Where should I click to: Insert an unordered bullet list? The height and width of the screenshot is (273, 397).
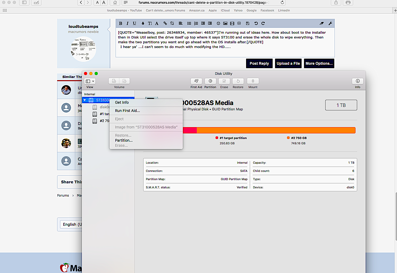(189, 23)
